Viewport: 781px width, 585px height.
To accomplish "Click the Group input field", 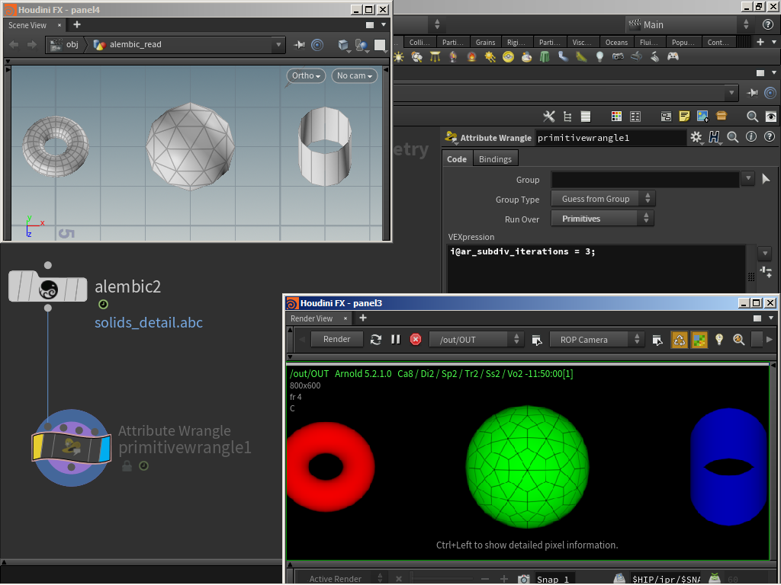I will point(645,180).
